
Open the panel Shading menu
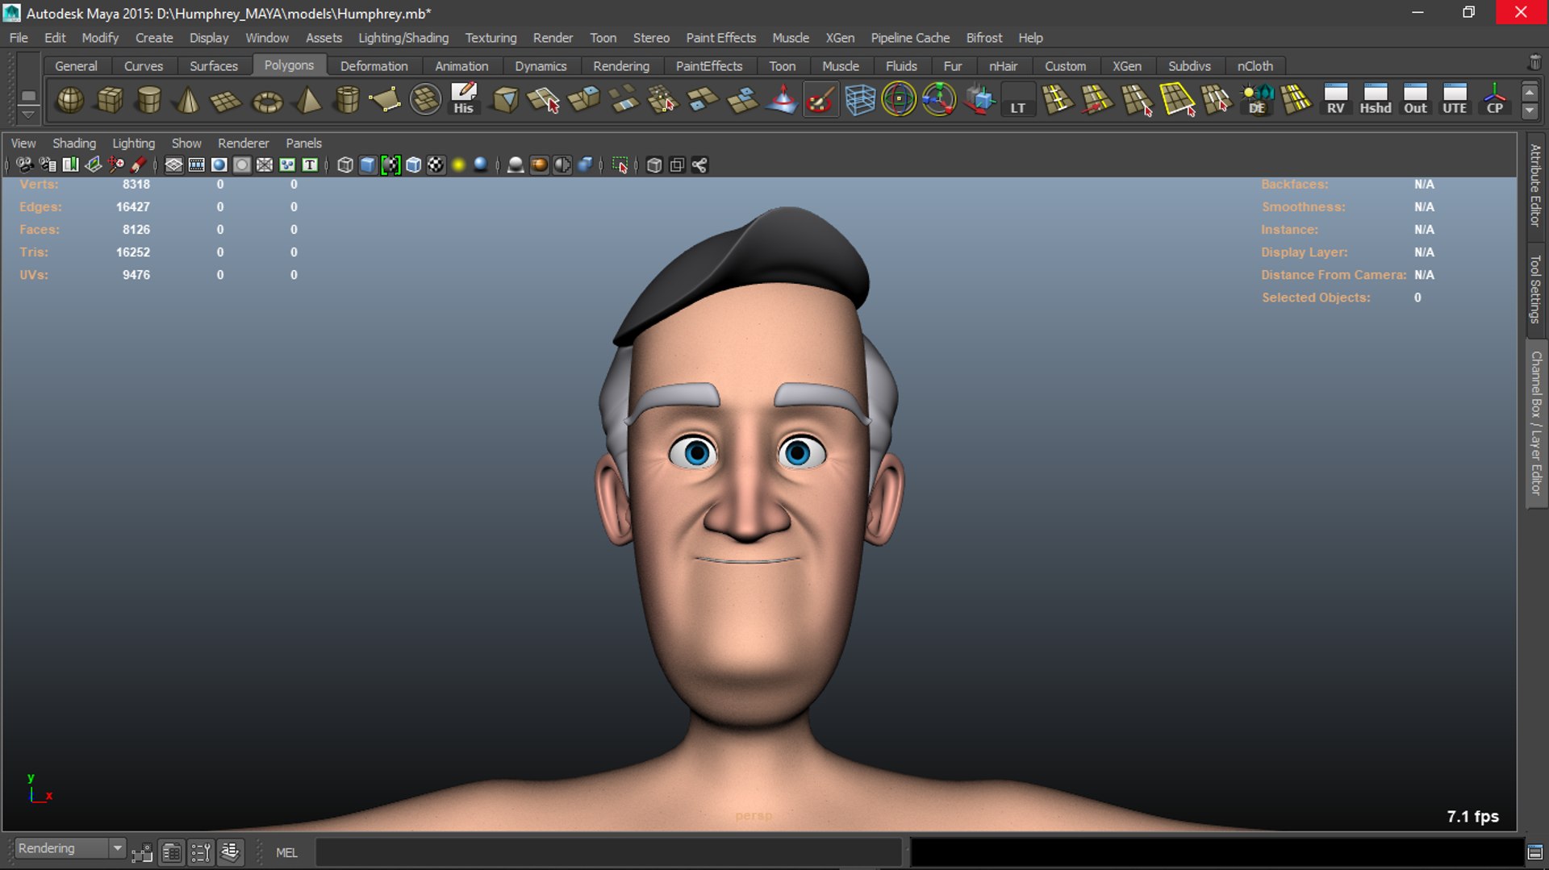click(74, 143)
